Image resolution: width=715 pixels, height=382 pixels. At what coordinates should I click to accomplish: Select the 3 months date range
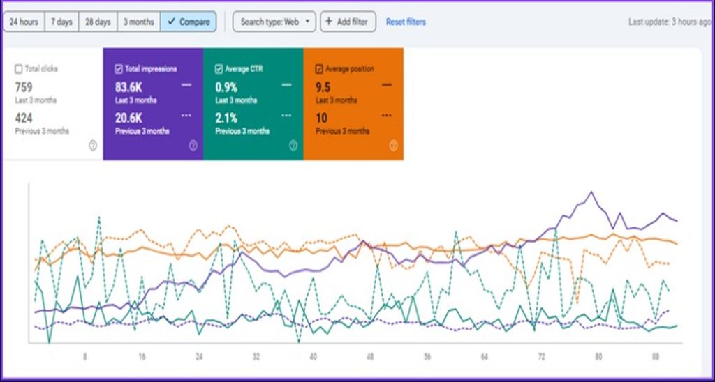pyautogui.click(x=138, y=22)
